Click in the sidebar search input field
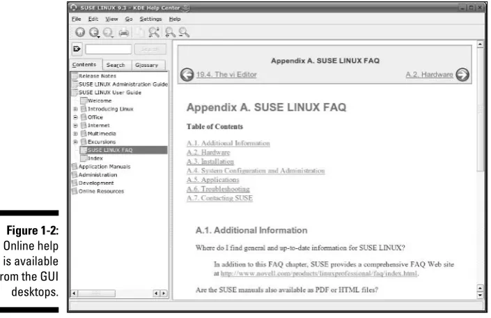The height and width of the screenshot is (318, 491). tap(109, 50)
